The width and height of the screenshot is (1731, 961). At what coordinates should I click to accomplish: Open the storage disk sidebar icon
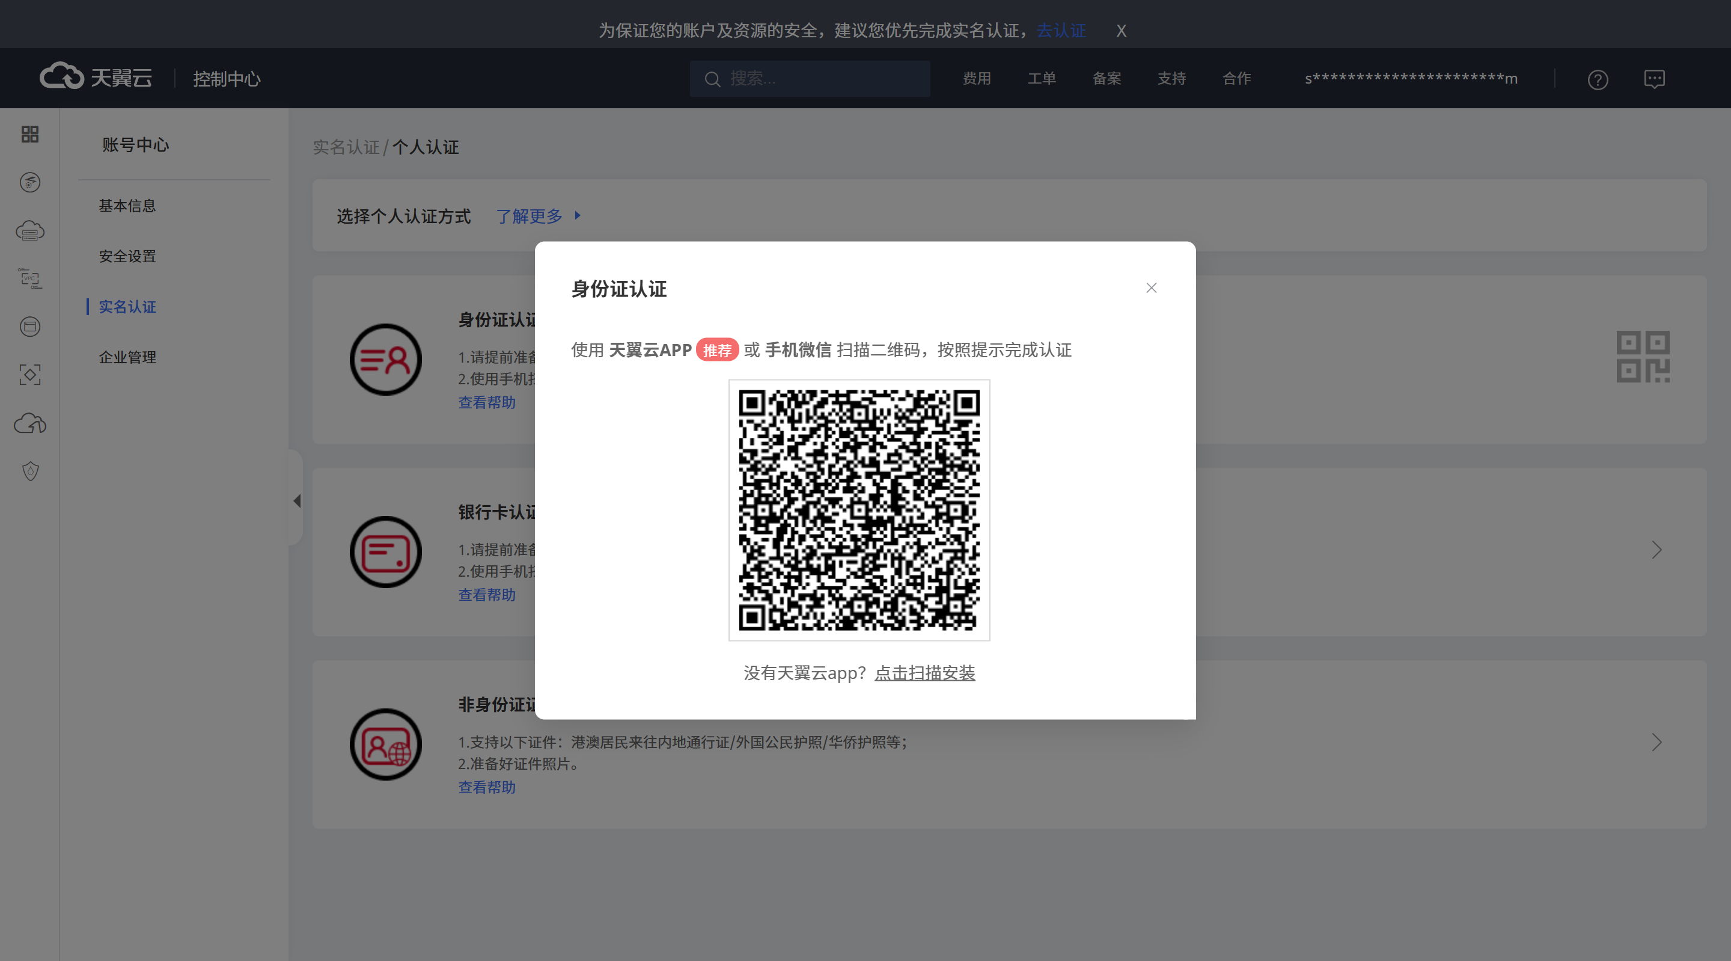point(29,327)
